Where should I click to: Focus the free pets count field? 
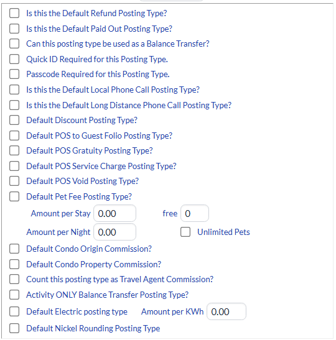point(195,213)
